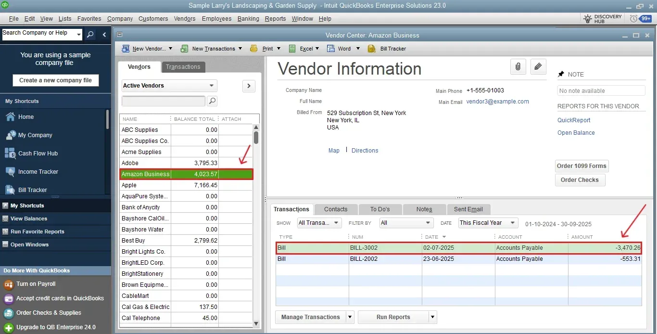Viewport: 657px width, 334px height.
Task: Click Run Favorite Reports in left panel
Action: click(x=38, y=231)
